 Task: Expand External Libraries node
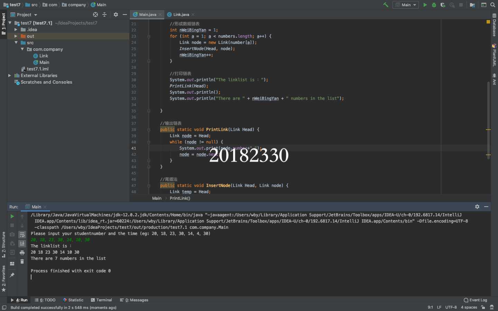tap(10, 75)
